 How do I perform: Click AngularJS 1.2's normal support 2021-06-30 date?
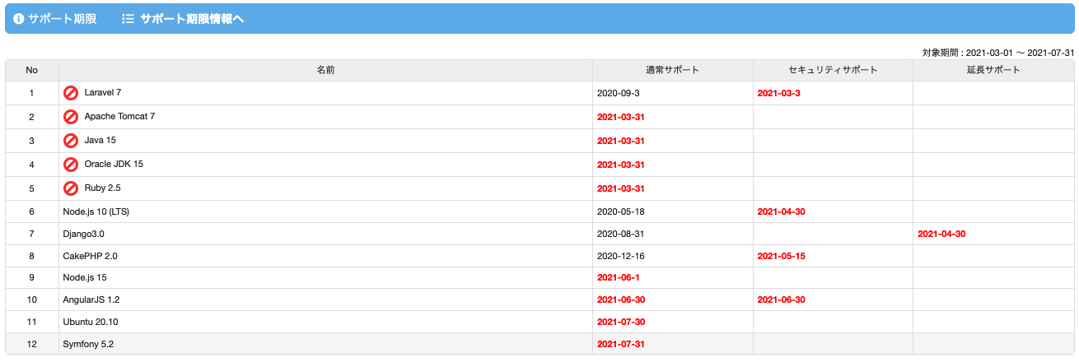coord(620,299)
